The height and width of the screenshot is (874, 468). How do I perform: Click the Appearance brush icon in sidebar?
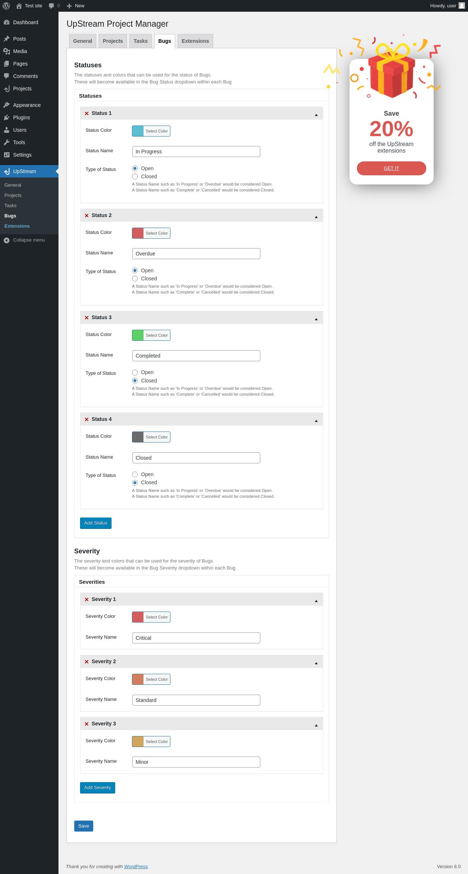(x=7, y=105)
